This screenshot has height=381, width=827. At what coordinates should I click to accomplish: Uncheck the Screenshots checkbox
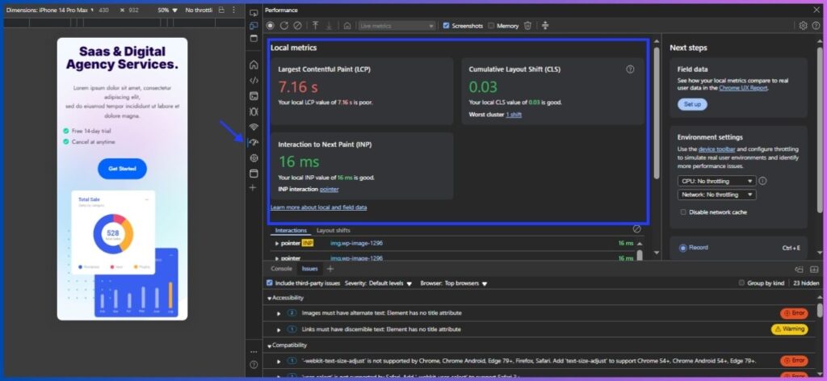pos(447,26)
